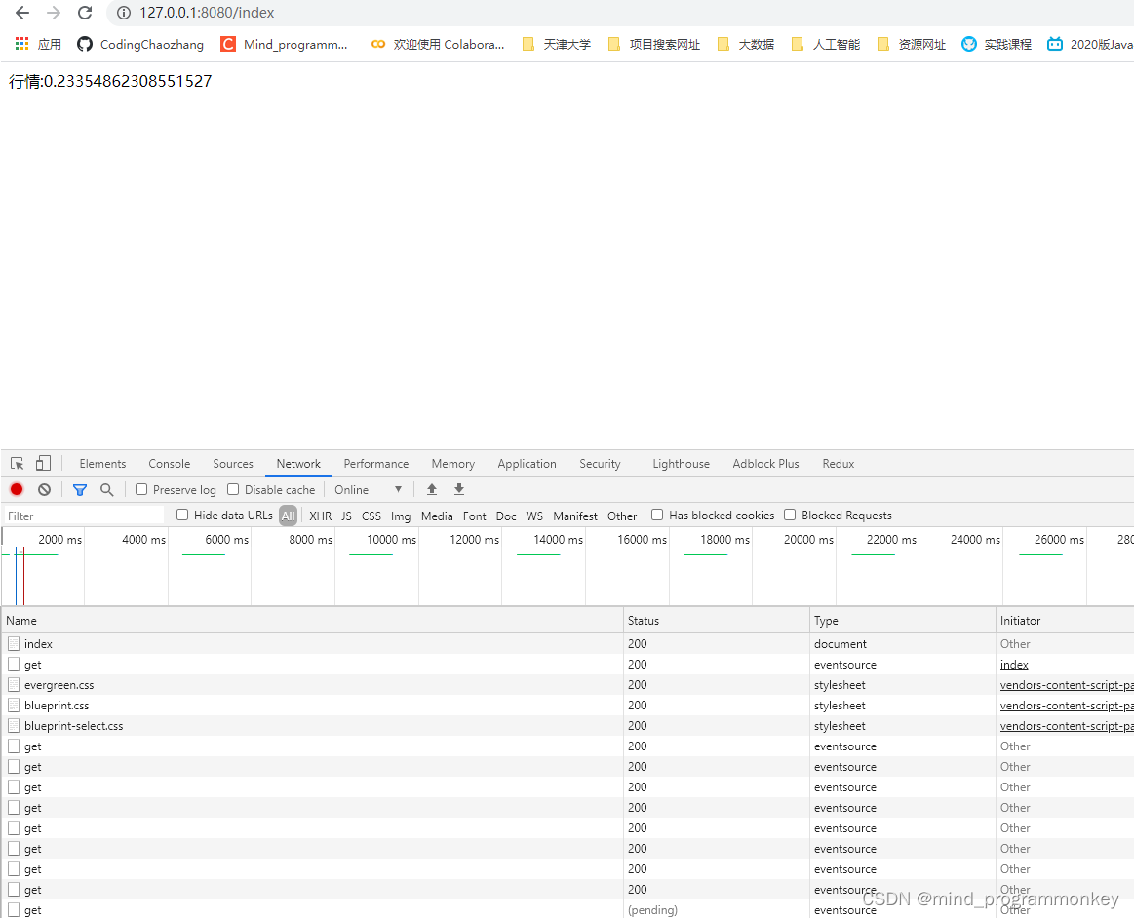The height and width of the screenshot is (918, 1134).
Task: Click the browser back arrow
Action: point(22,13)
